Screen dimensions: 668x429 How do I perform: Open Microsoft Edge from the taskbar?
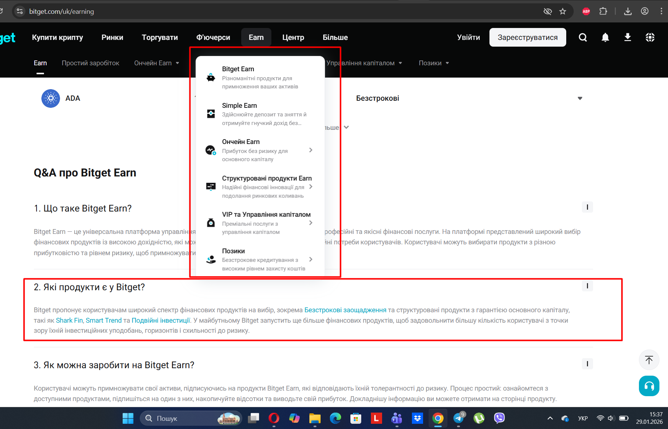335,418
